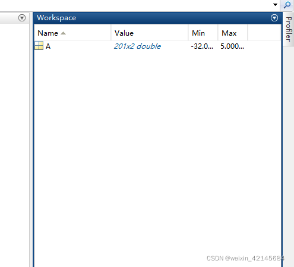Click the Min value "-32.0..."
The image size is (294, 267).
click(202, 46)
